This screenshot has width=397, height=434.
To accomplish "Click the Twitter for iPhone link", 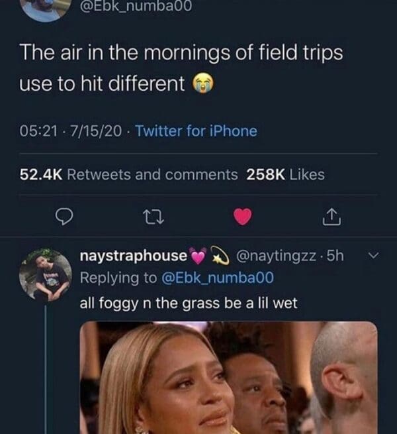I will [196, 131].
